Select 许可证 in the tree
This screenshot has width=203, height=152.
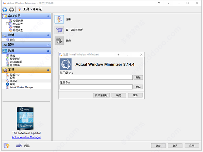pyautogui.click(x=14, y=81)
